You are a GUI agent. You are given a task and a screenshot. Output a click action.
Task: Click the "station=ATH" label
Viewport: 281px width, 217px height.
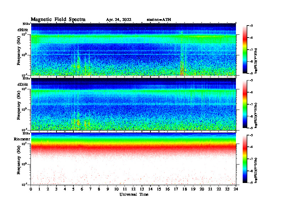[159, 20]
